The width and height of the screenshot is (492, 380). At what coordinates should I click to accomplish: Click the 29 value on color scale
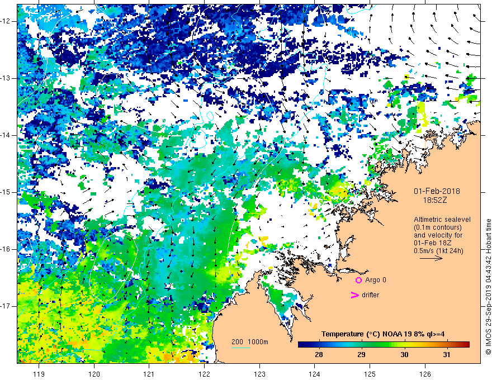pyautogui.click(x=361, y=355)
